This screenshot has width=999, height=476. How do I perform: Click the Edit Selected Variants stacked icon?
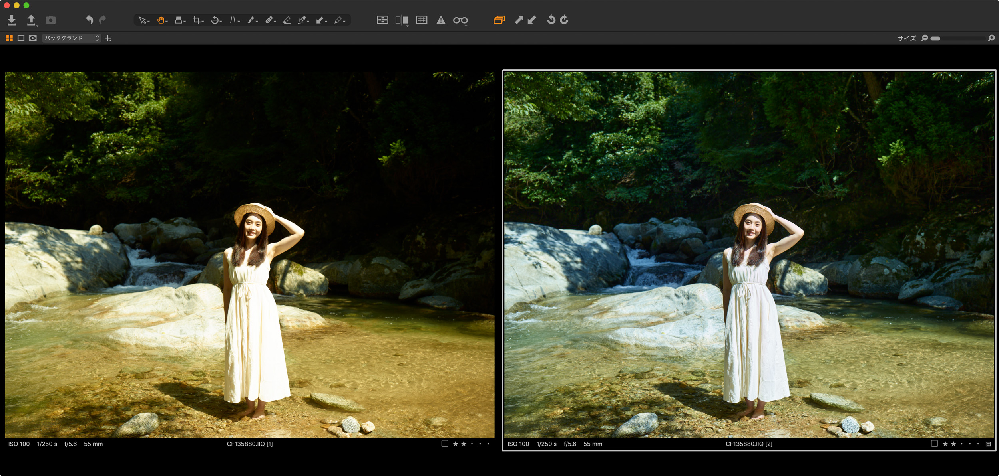[499, 20]
